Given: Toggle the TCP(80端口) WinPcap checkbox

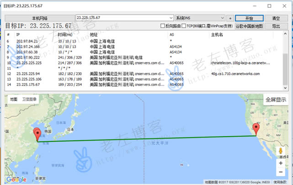Looking at the screenshot, I should coord(184,26).
